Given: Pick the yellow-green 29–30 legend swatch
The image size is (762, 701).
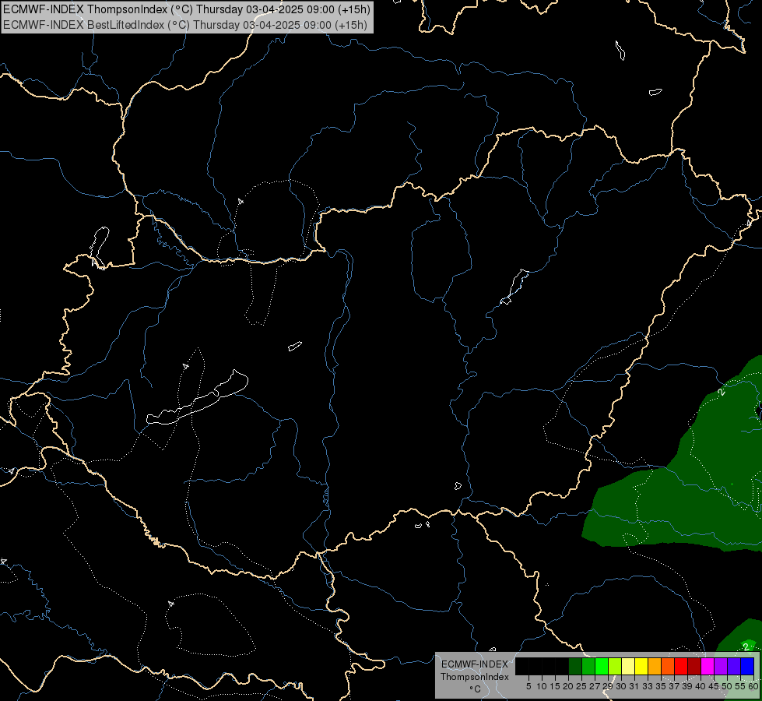Looking at the screenshot, I should click(x=615, y=666).
